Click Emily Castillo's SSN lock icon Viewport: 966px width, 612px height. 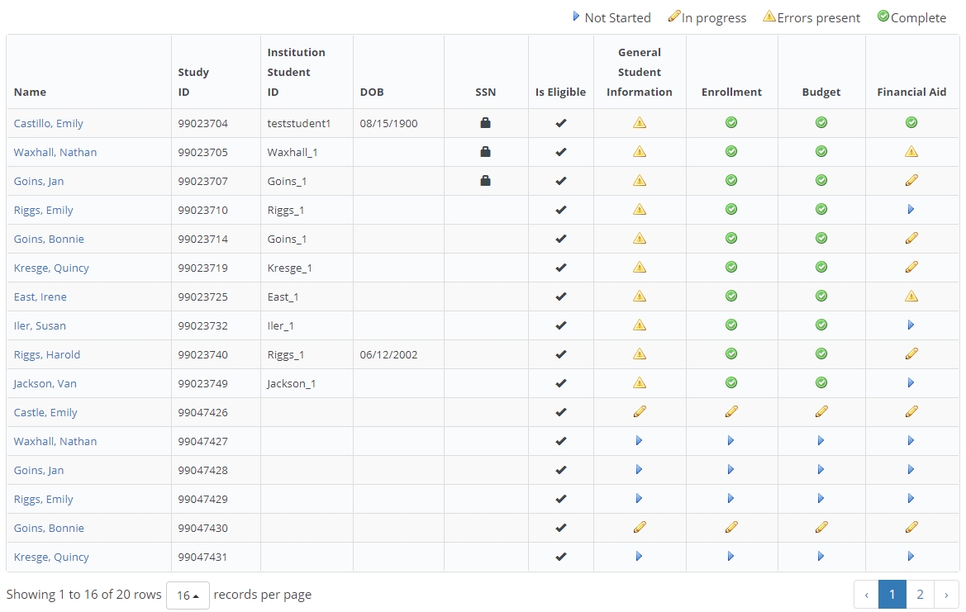[x=485, y=123]
